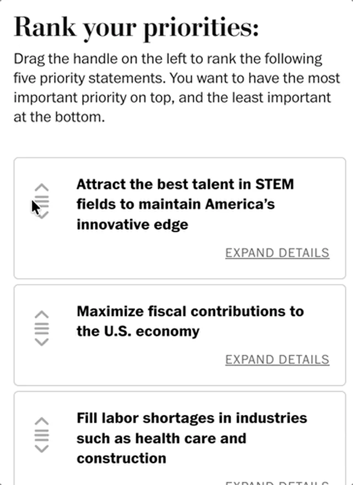The width and height of the screenshot is (353, 485).
Task: Click the empty space left of the fiscal card's Expand Details
Action: click(x=127, y=360)
